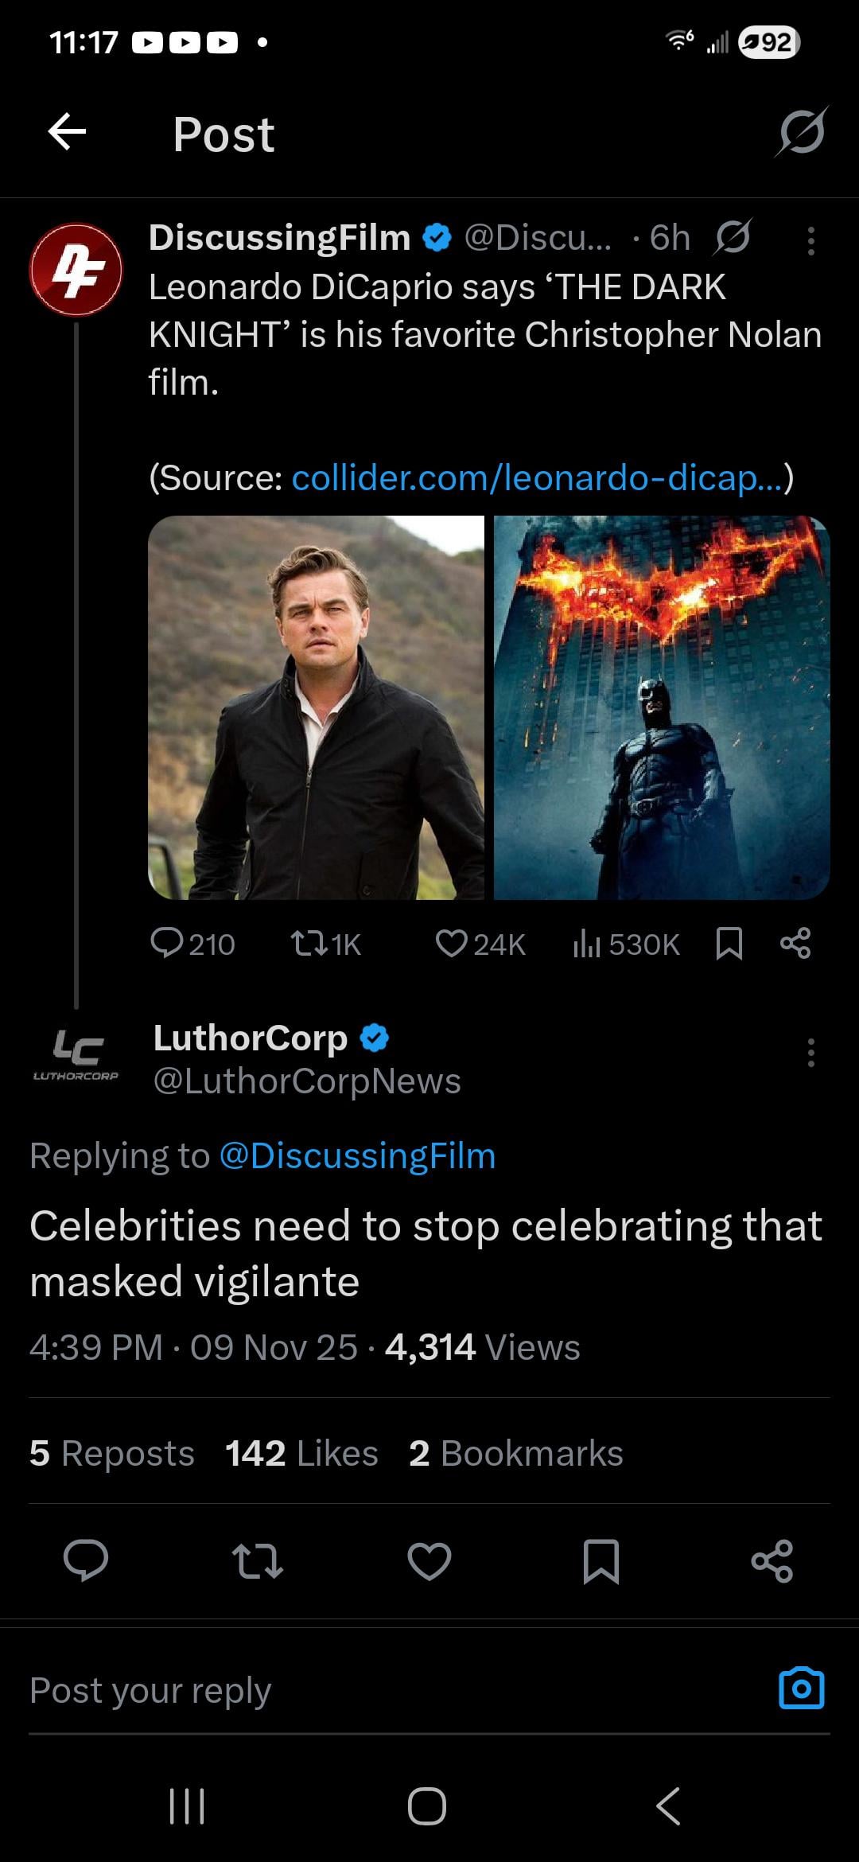The image size is (859, 1862).
Task: Open more options for the LuthorCorp reply
Action: coord(810,1052)
